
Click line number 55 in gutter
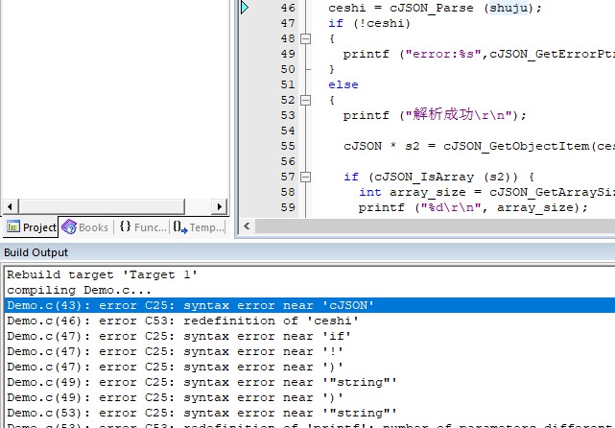coord(288,146)
